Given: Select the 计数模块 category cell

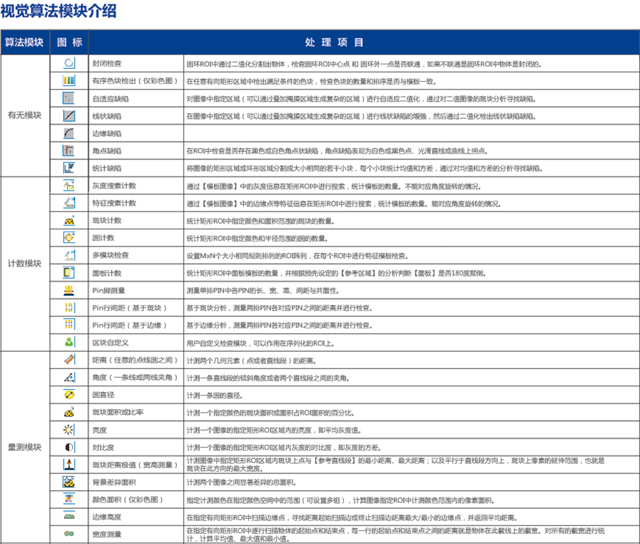Looking at the screenshot, I should [x=24, y=264].
